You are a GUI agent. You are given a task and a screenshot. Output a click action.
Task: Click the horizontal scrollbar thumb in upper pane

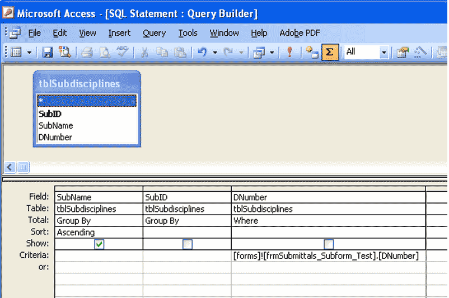pyautogui.click(x=23, y=167)
